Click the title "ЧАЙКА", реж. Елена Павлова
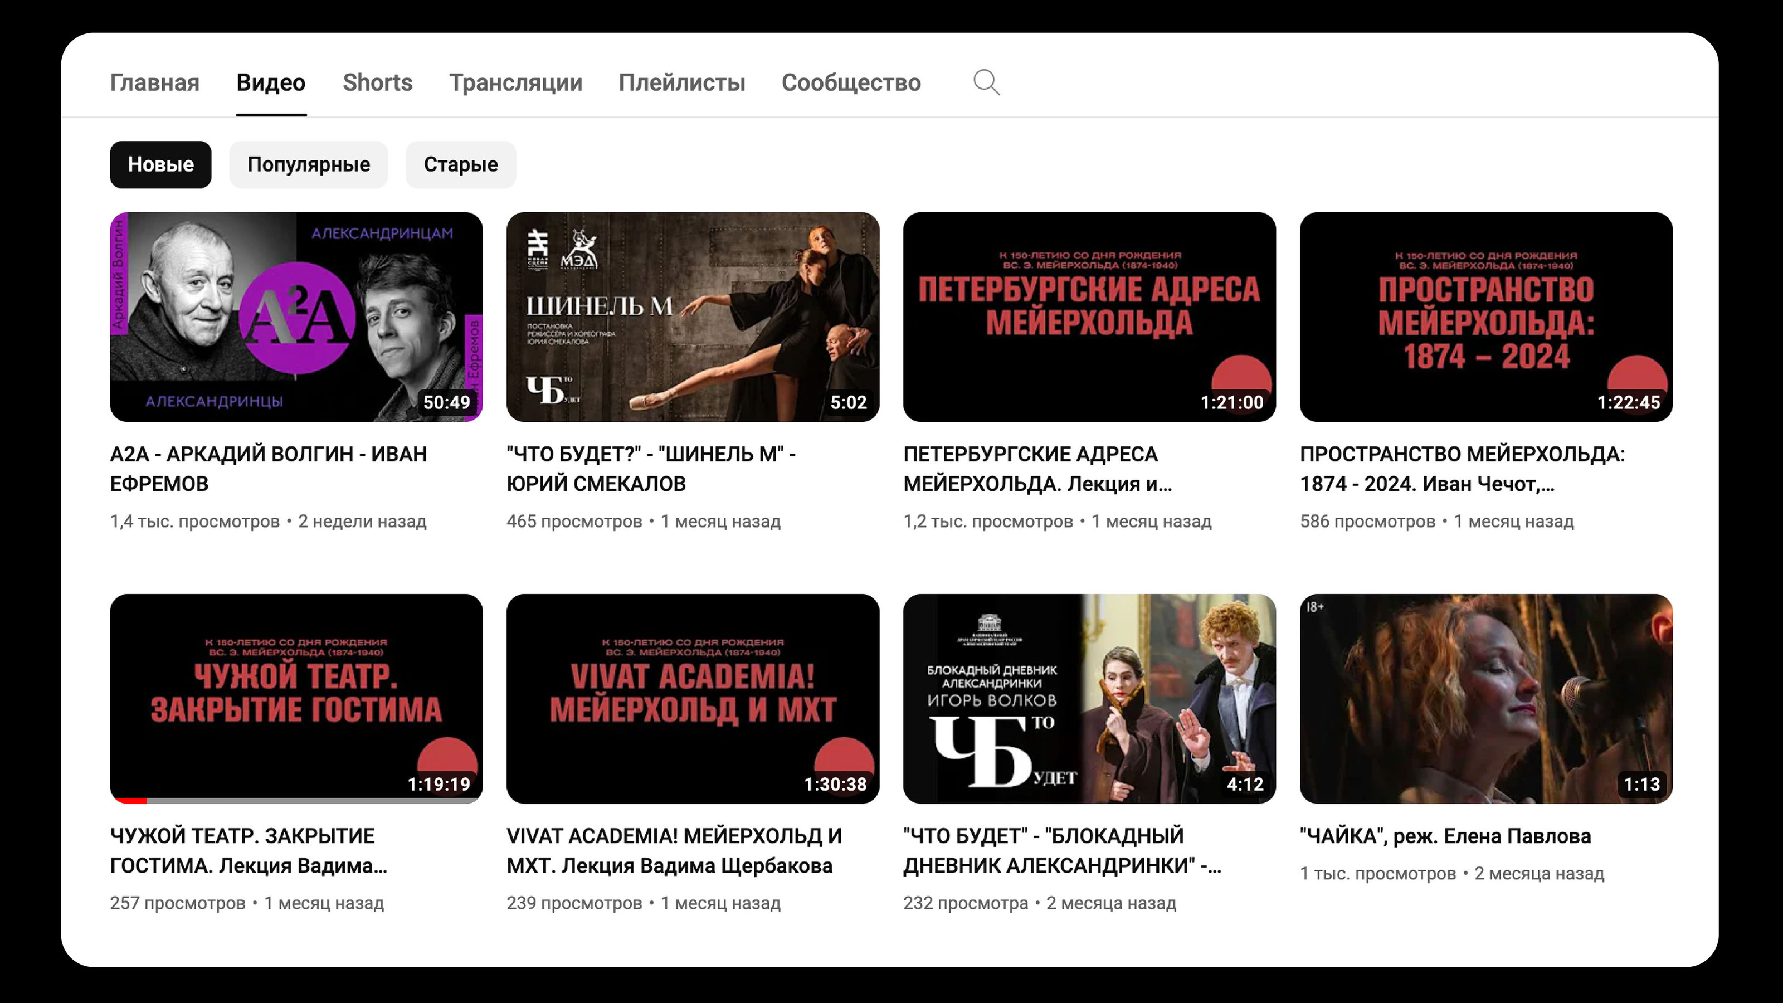1783x1003 pixels. point(1445,836)
